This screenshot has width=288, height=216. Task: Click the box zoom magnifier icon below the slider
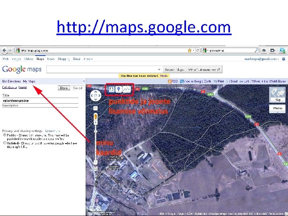(x=96, y=169)
